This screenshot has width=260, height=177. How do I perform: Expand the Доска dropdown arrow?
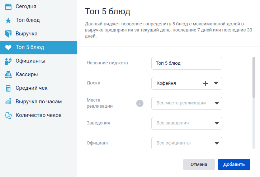[x=216, y=83]
